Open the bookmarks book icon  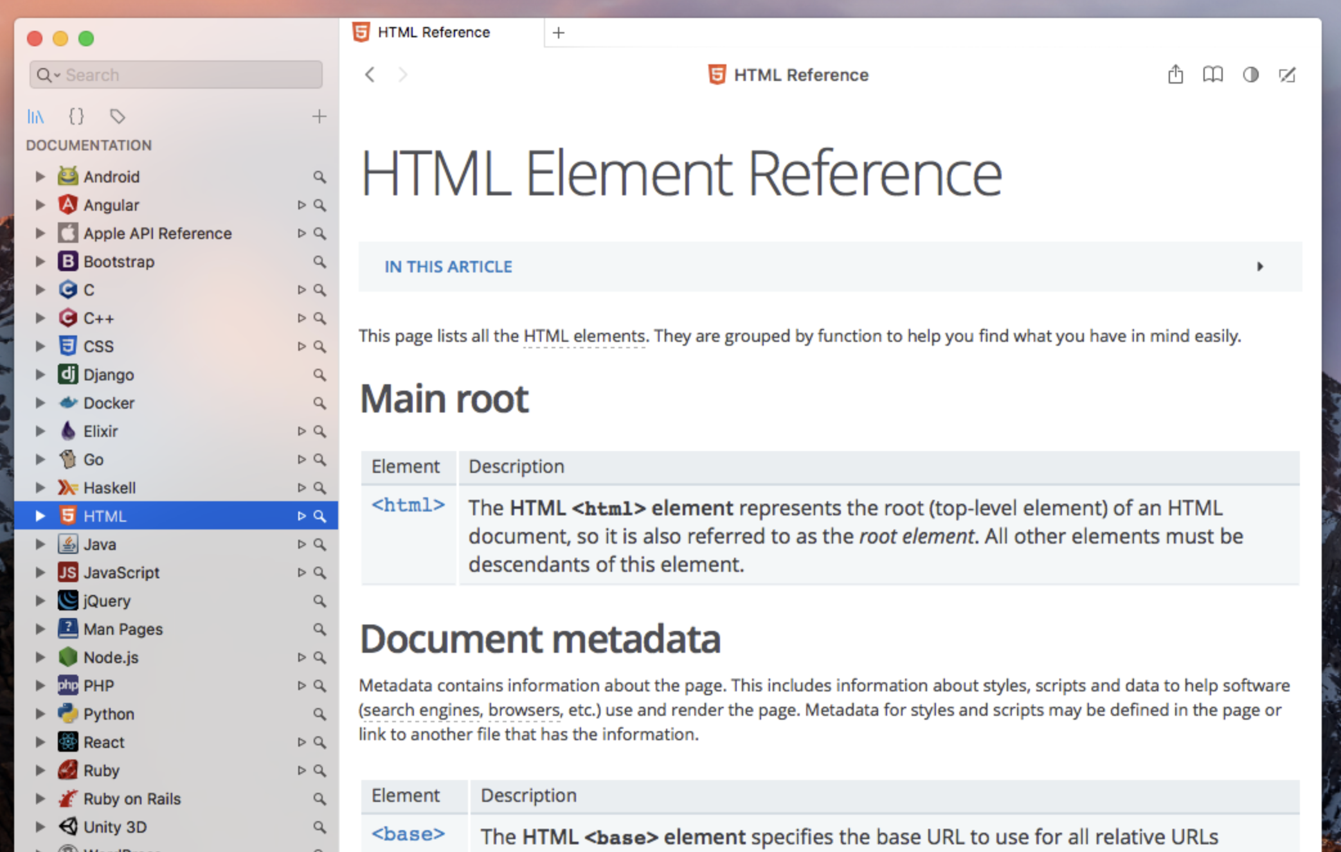point(1212,75)
